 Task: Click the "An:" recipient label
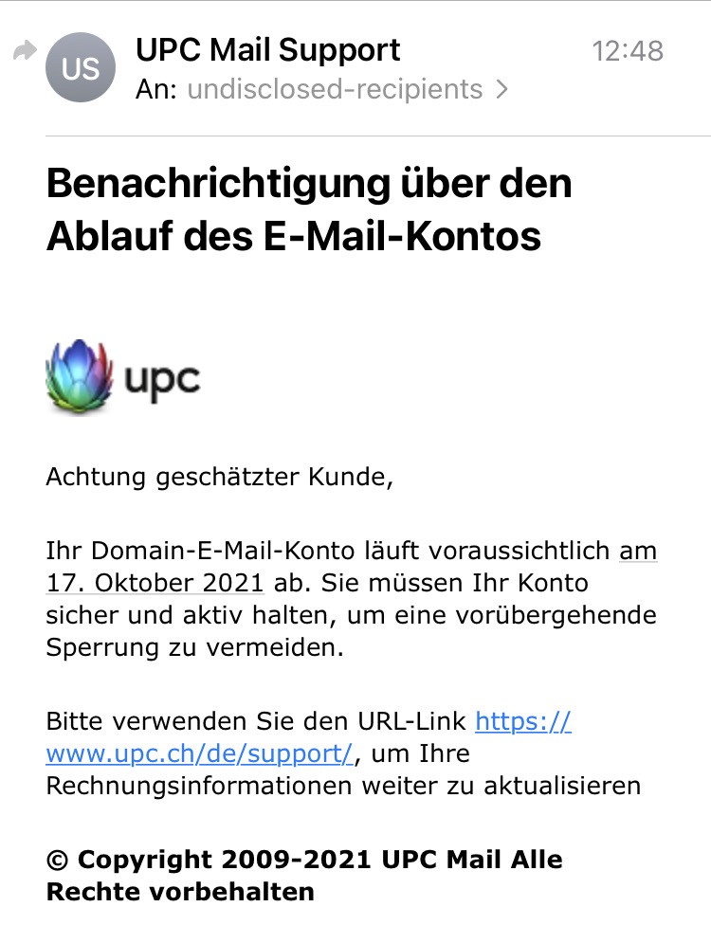(157, 89)
